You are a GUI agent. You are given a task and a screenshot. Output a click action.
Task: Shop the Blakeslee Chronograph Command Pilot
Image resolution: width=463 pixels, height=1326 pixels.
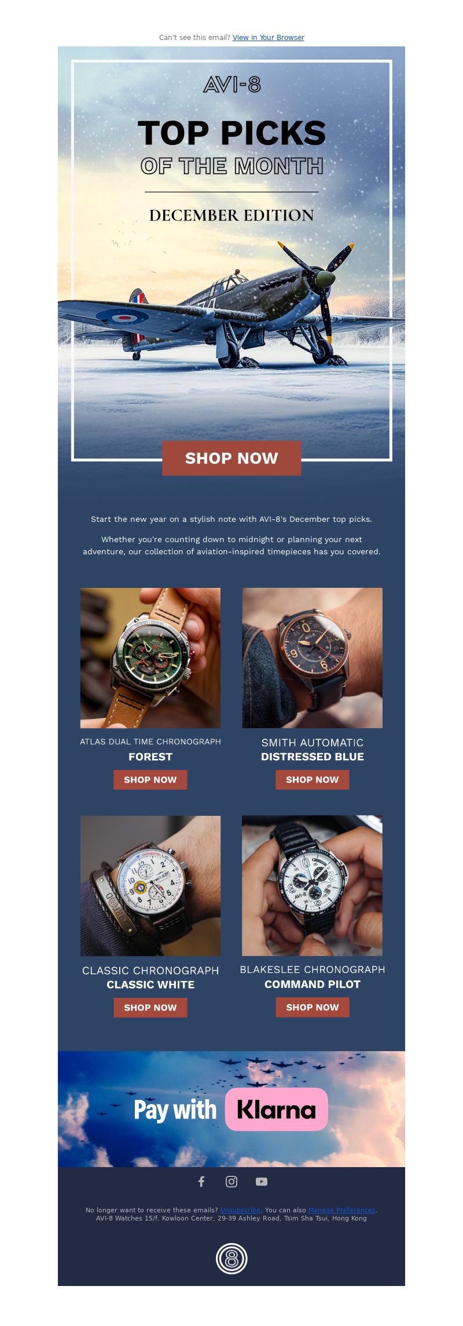click(313, 1007)
